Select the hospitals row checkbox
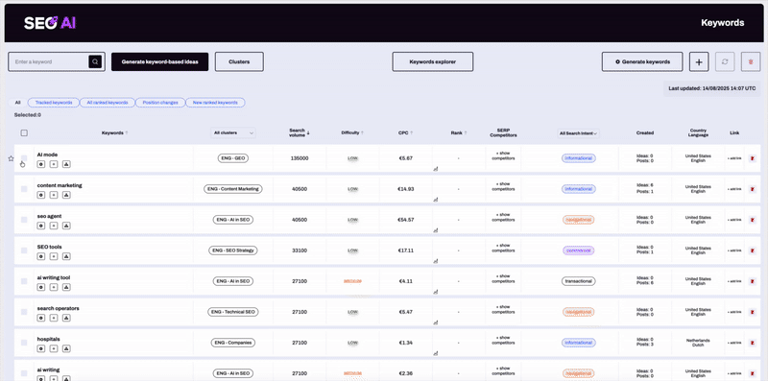Image resolution: width=768 pixels, height=381 pixels. pyautogui.click(x=24, y=343)
